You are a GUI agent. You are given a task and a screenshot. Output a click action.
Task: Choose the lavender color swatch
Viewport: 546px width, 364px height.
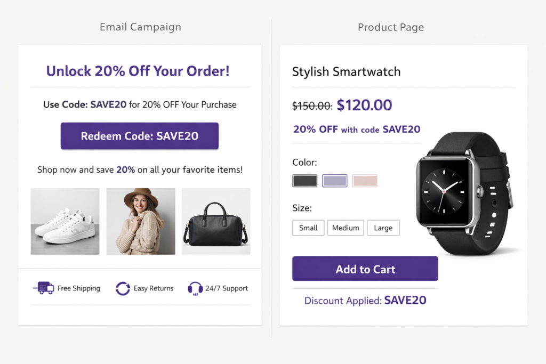[335, 180]
